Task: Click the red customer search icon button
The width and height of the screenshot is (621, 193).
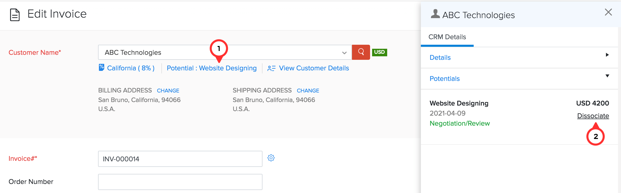Action: [361, 52]
